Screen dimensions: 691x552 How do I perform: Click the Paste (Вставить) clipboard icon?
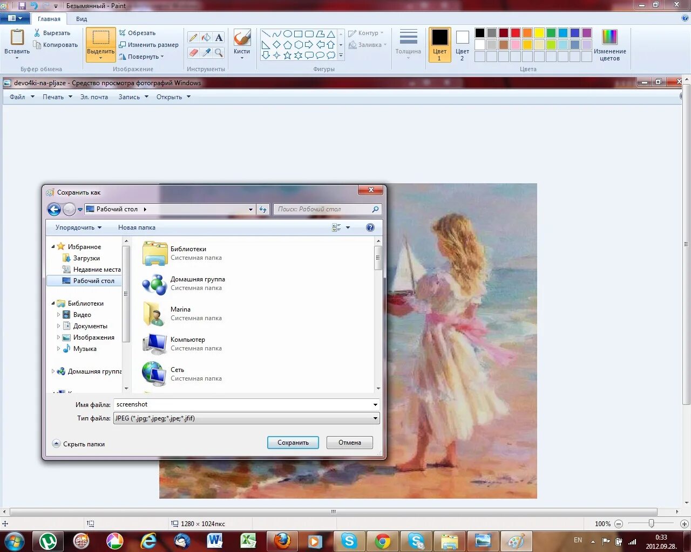17,37
